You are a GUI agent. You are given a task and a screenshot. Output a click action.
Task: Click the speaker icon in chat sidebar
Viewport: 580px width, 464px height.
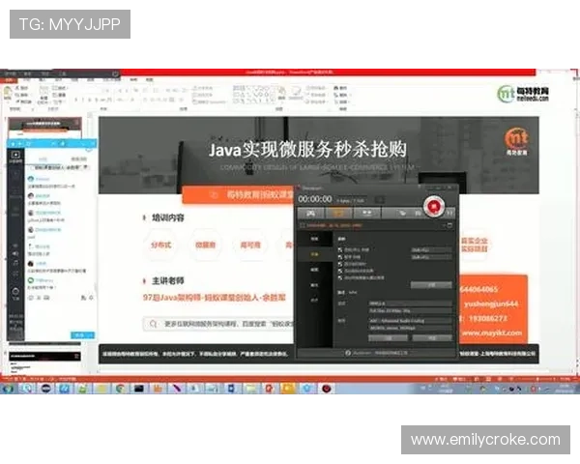(x=15, y=253)
